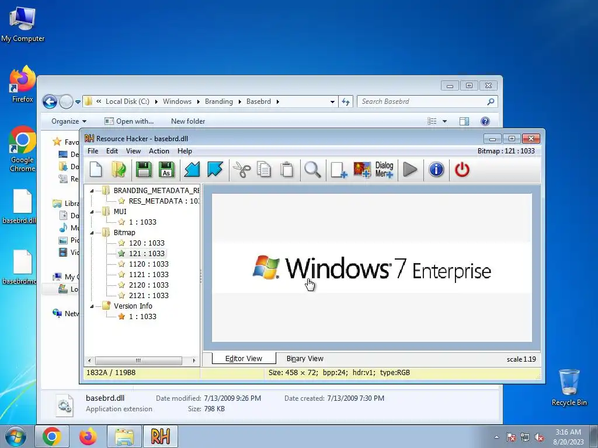598x448 pixels.
Task: Switch to Resource Hacker in the taskbar
Action: (160, 436)
